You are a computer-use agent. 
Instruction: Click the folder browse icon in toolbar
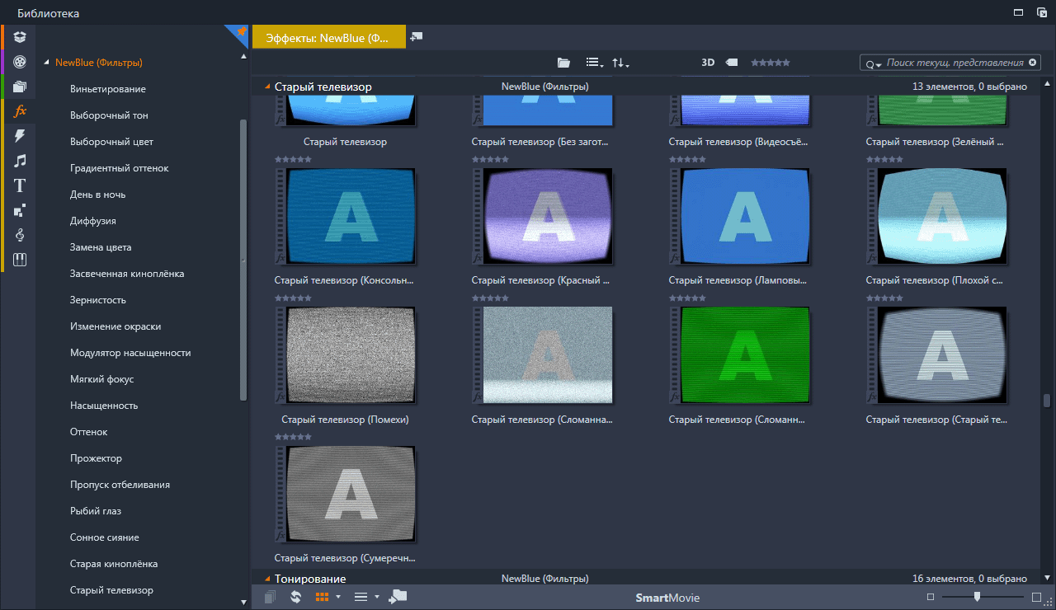(563, 63)
